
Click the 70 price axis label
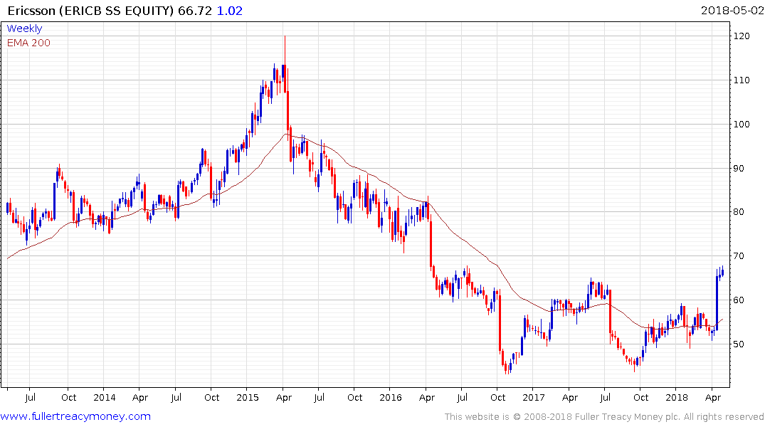click(739, 255)
